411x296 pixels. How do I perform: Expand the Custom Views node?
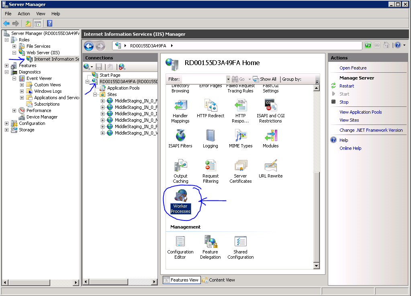pyautogui.click(x=22, y=85)
